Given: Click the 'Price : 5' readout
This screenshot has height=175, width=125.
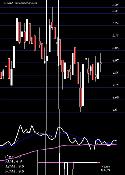Looking at the screenshot, I should 13,156.
